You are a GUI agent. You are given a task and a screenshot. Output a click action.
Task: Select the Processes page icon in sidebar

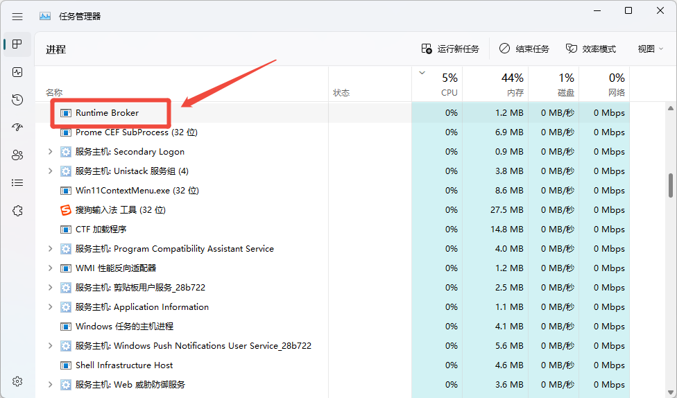(x=17, y=44)
